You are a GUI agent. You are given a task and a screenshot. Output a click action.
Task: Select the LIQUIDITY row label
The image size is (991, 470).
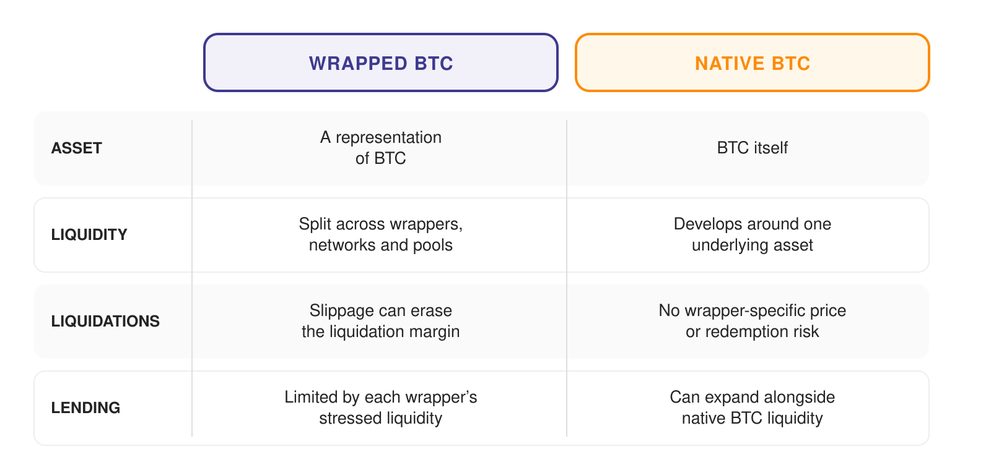coord(89,234)
